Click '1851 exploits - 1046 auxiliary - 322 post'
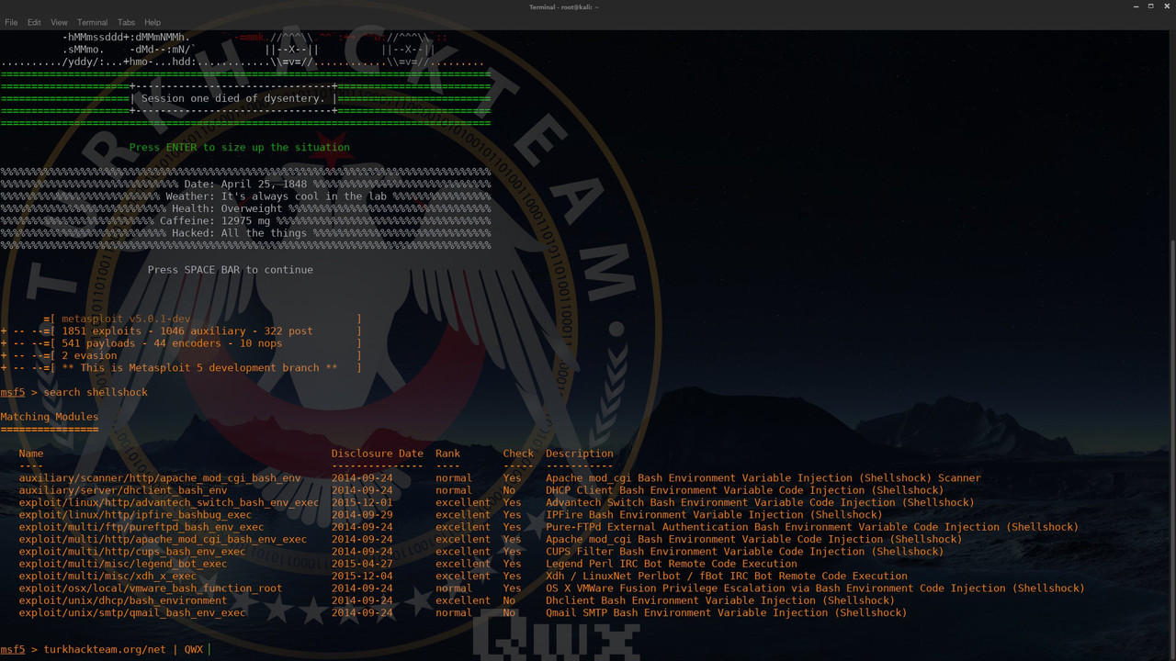Viewport: 1176px width, 661px height. pos(187,331)
